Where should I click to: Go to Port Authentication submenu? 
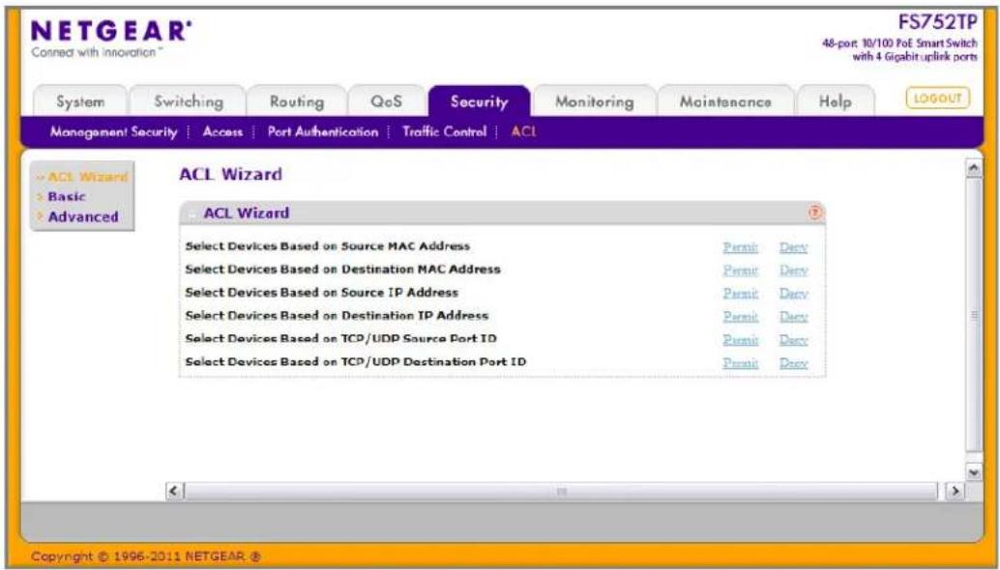coord(323,131)
